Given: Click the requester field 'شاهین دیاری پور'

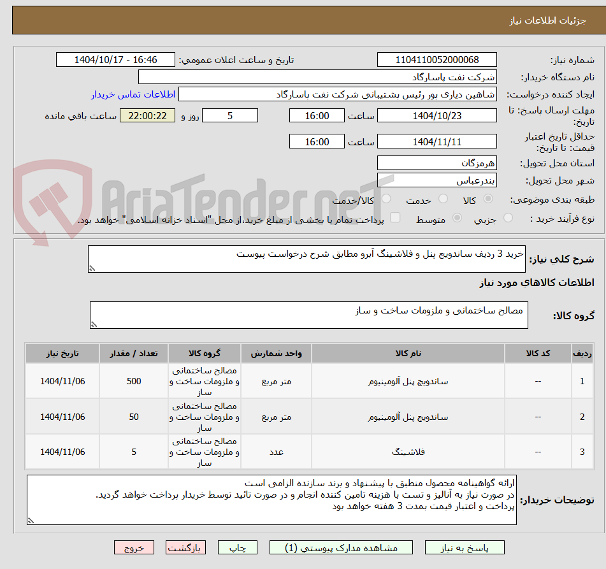Looking at the screenshot, I should (337, 94).
